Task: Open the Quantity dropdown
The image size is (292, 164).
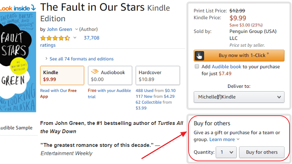Action: point(226,152)
